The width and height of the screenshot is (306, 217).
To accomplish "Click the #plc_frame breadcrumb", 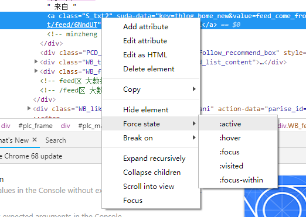I will click(x=35, y=126).
